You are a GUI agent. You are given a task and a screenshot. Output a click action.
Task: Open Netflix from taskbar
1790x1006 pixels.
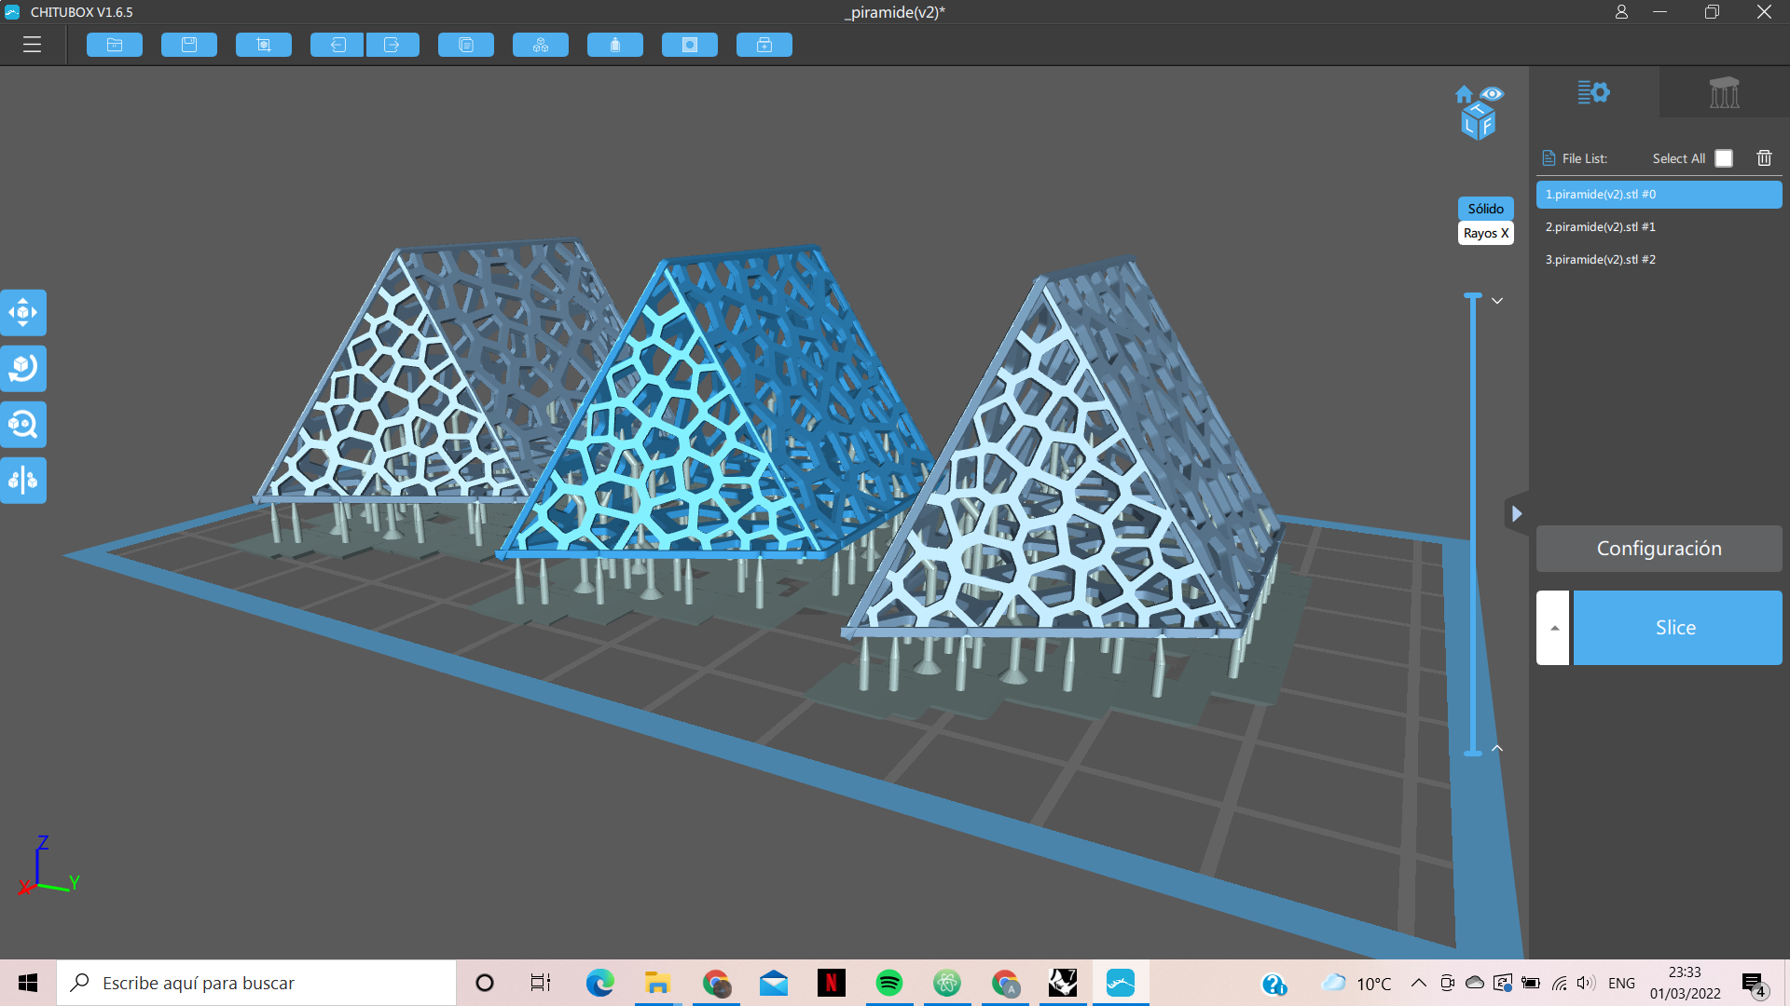832,983
